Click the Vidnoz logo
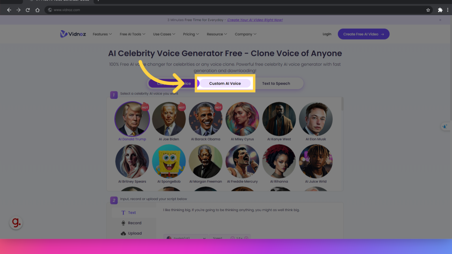The width and height of the screenshot is (452, 254). click(x=73, y=34)
